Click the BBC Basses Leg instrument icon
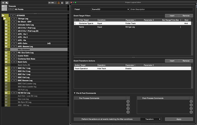This screenshot has width=197, height=125. point(6,80)
